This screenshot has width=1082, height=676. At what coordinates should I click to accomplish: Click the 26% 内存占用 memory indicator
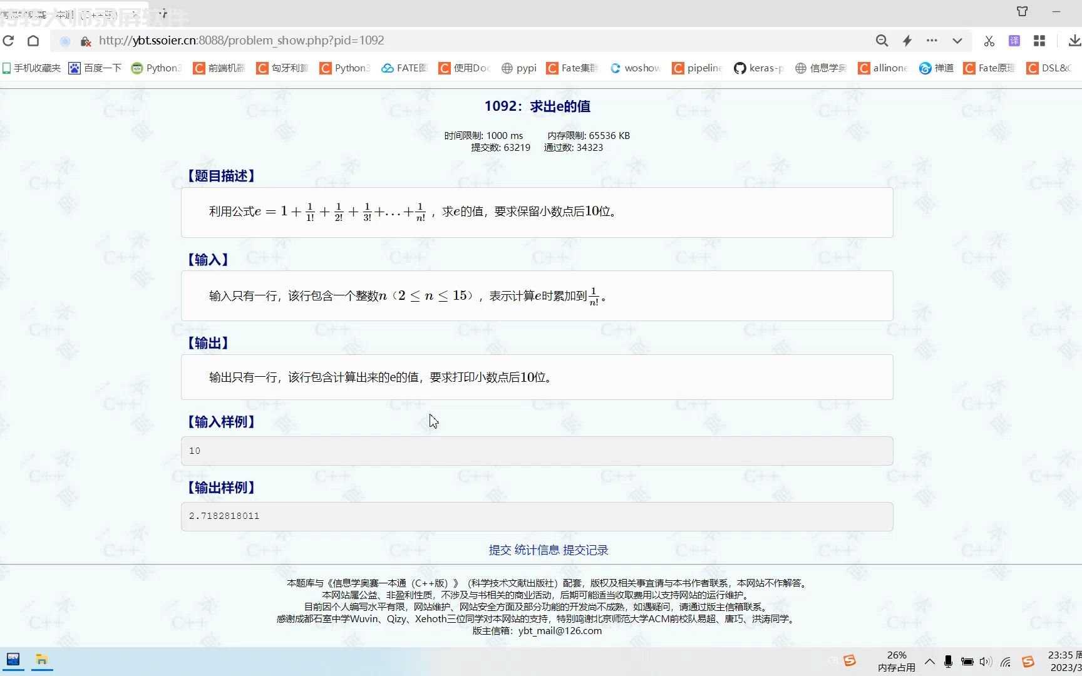[x=897, y=661]
